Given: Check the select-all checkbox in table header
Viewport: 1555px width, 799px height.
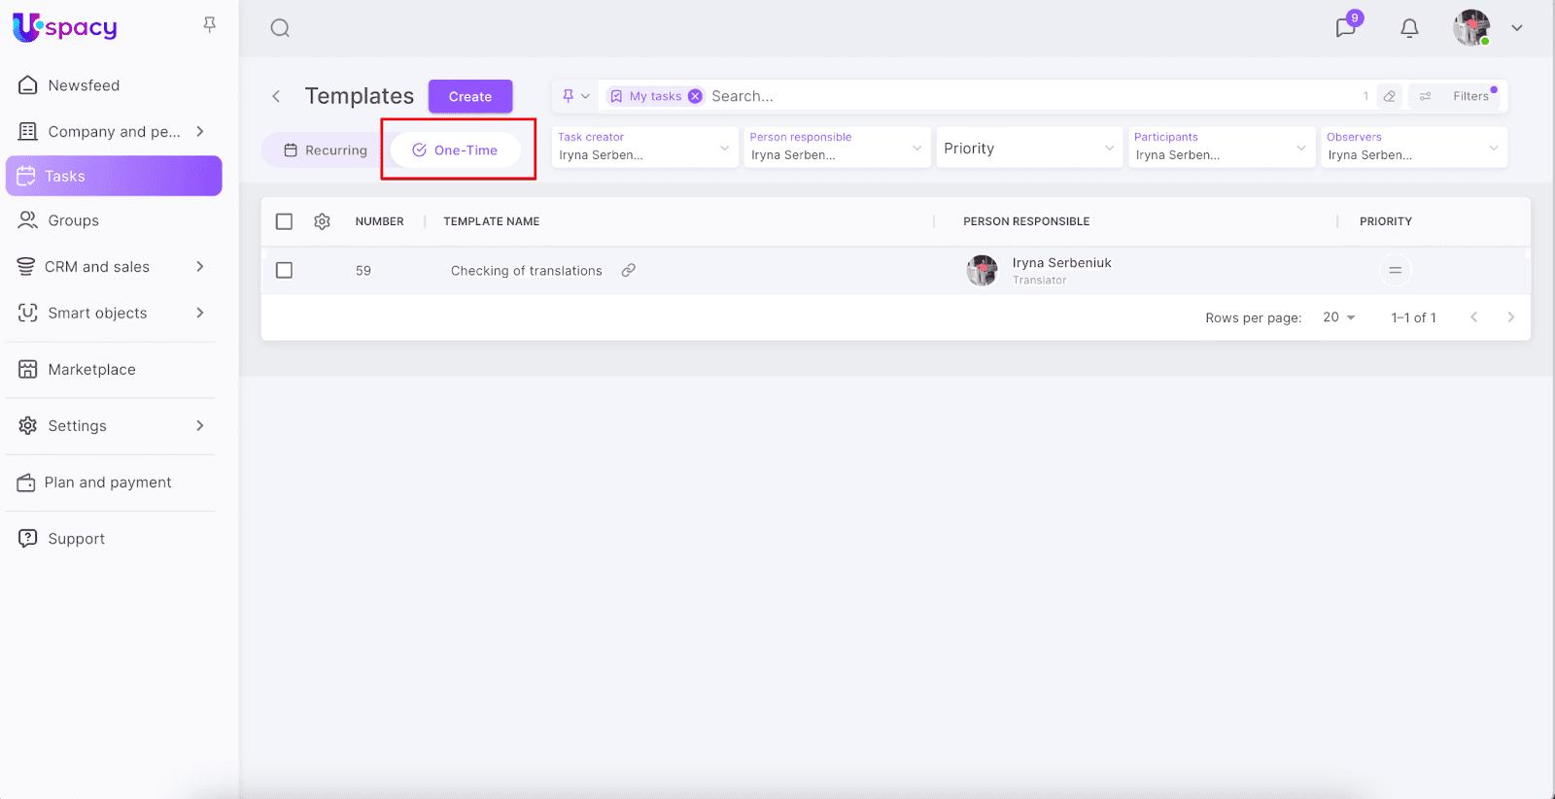Looking at the screenshot, I should pyautogui.click(x=284, y=221).
